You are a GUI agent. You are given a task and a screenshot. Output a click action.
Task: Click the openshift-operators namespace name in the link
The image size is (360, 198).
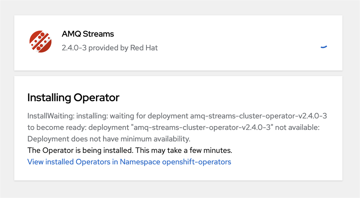point(196,162)
